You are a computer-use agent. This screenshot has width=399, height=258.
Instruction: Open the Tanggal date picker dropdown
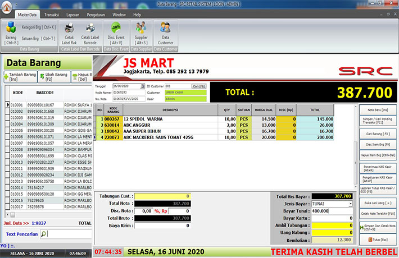coord(143,86)
